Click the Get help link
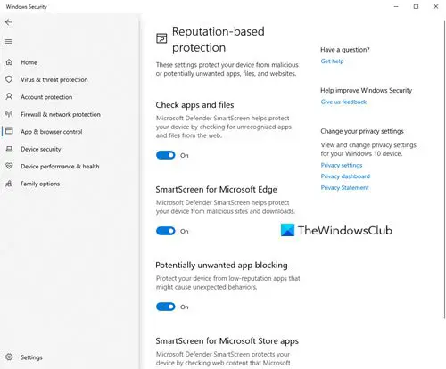The image size is (446, 369). tap(332, 61)
